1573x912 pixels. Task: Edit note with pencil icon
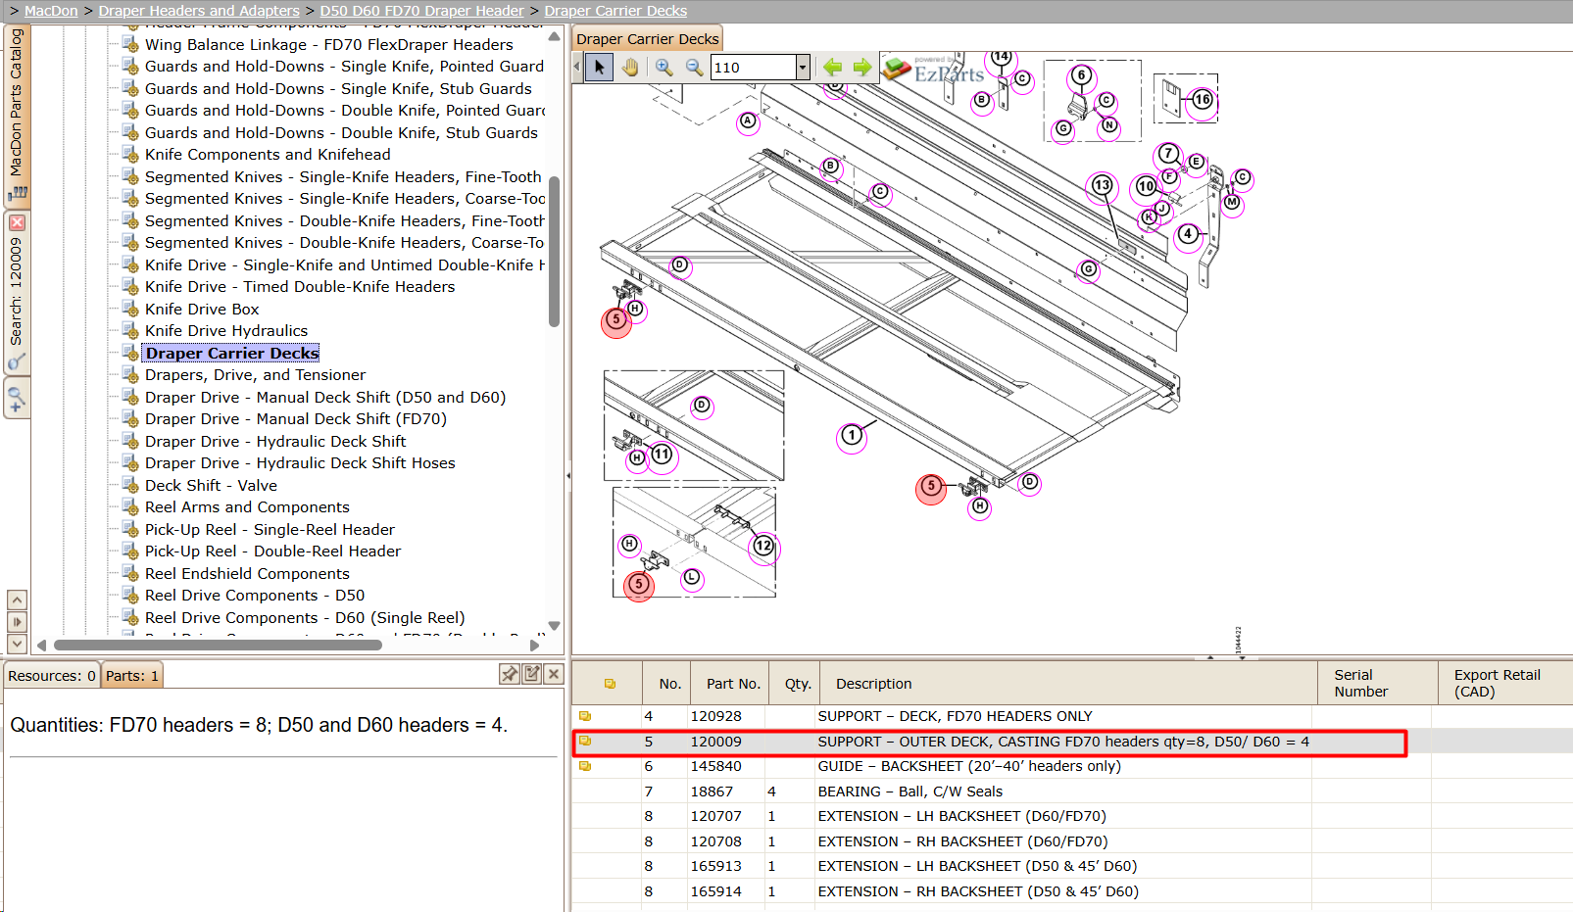coord(532,674)
